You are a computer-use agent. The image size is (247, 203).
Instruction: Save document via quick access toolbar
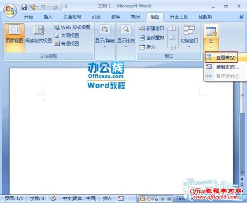pyautogui.click(x=24, y=7)
